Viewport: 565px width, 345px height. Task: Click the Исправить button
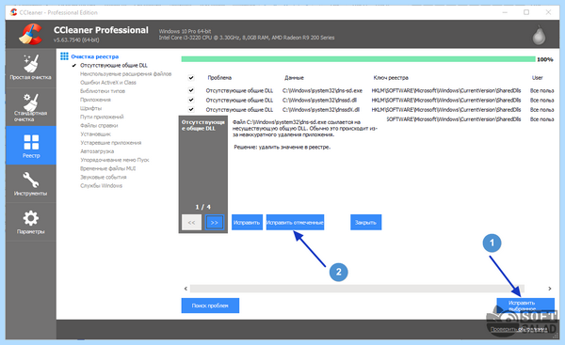(247, 223)
